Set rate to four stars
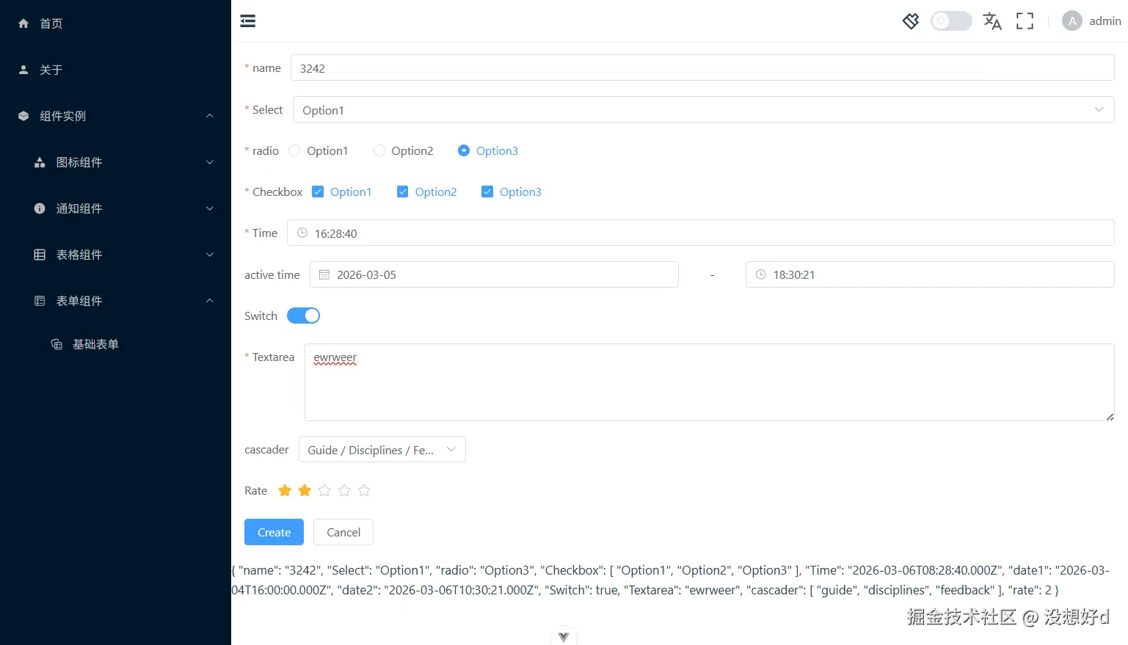The width and height of the screenshot is (1128, 645). [344, 490]
